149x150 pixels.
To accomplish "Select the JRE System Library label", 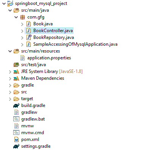I will [x=39, y=71].
